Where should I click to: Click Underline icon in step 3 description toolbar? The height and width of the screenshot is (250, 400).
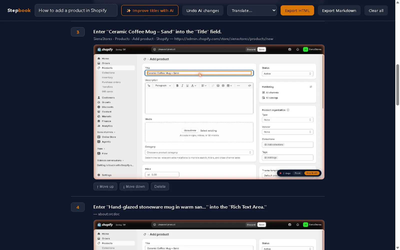pos(187,85)
